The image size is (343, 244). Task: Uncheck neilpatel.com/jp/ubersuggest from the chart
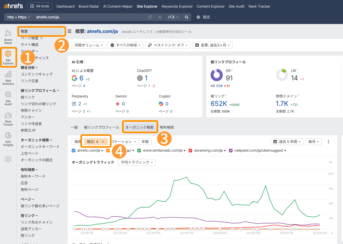click(x=231, y=151)
